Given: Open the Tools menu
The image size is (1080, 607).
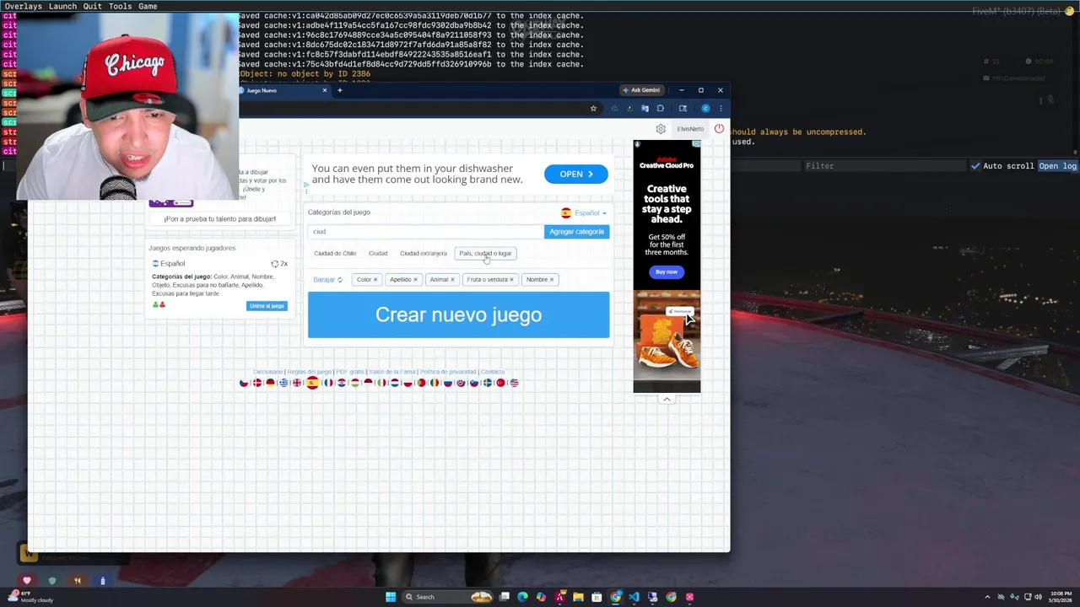Looking at the screenshot, I should tap(120, 6).
